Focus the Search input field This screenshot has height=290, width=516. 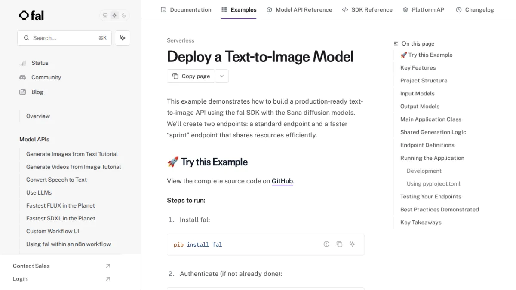[64, 38]
